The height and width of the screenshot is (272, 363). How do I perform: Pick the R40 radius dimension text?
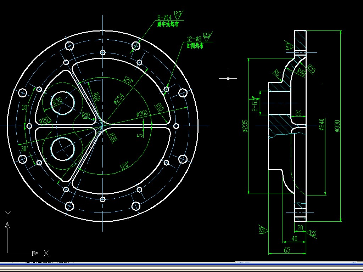301,72
